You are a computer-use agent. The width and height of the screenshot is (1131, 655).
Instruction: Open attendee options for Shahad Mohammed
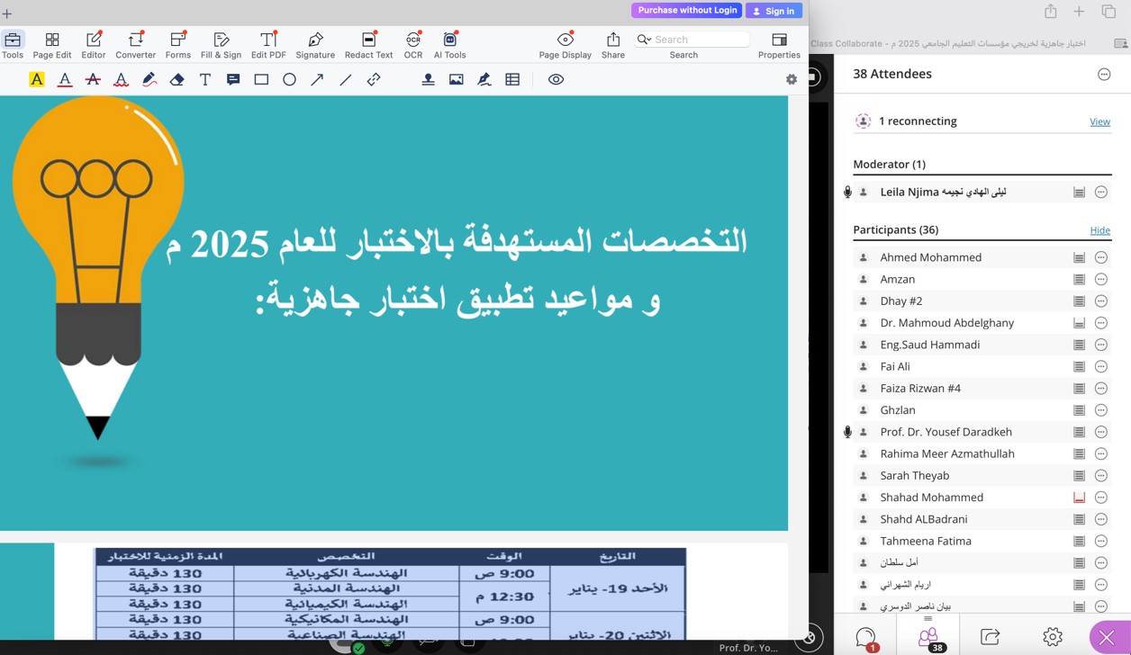click(1100, 498)
